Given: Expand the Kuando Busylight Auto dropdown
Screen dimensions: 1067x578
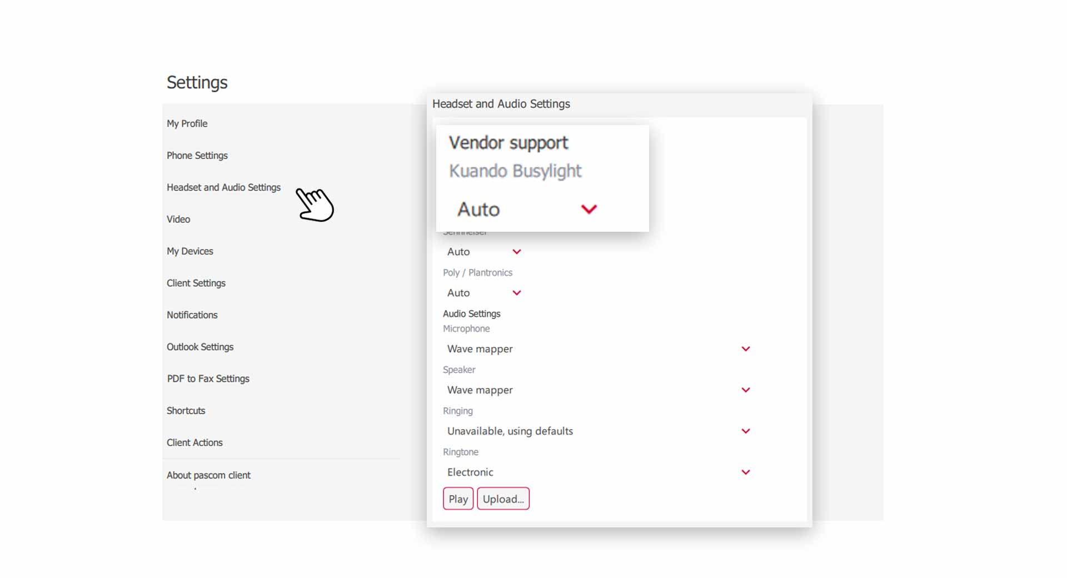Looking at the screenshot, I should coord(527,210).
